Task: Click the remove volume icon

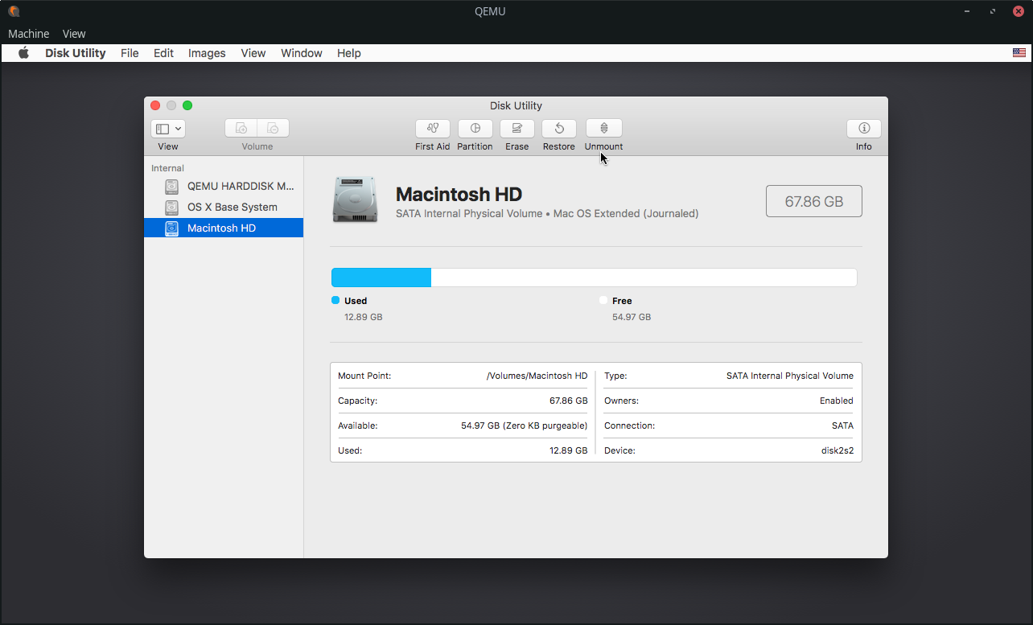Action: pyautogui.click(x=274, y=129)
